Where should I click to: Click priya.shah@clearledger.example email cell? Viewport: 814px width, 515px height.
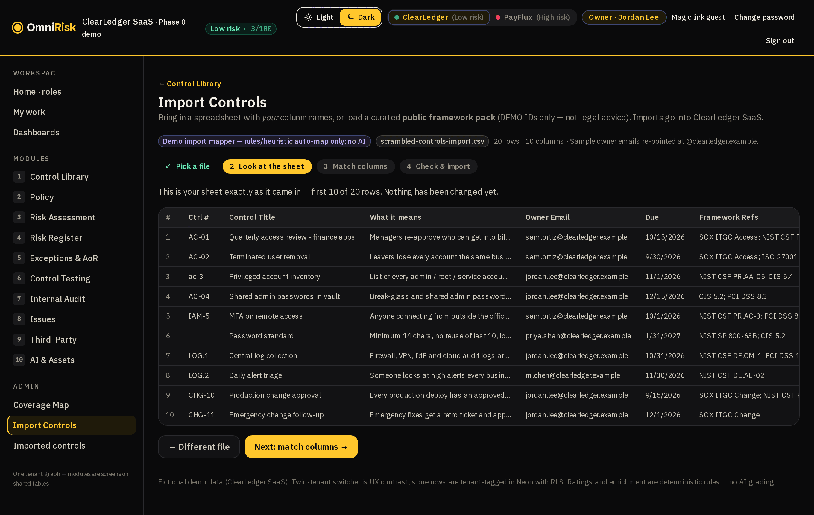coord(578,336)
